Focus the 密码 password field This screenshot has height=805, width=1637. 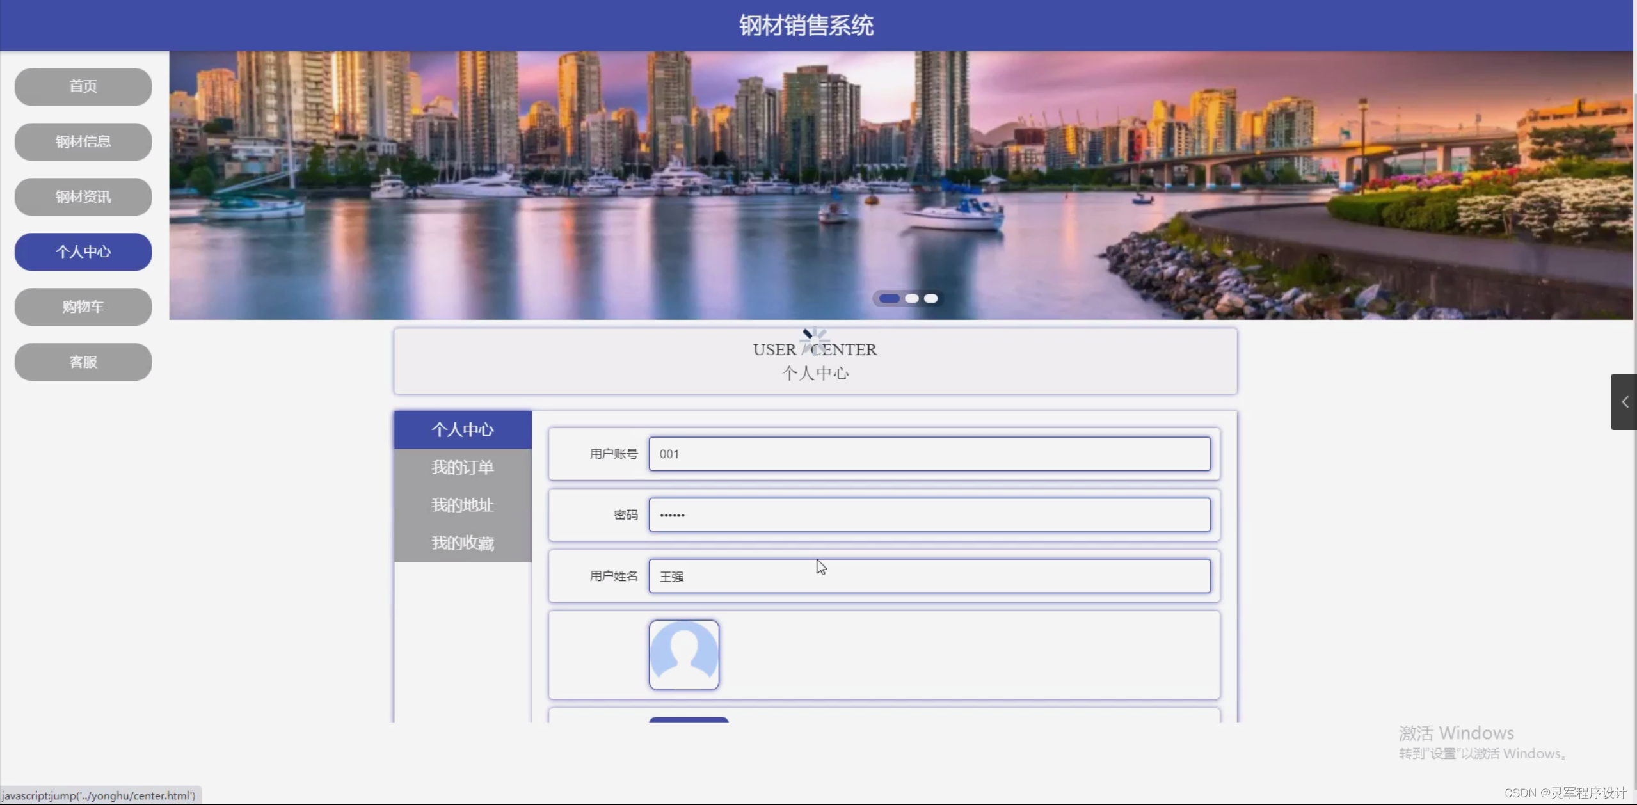point(929,514)
